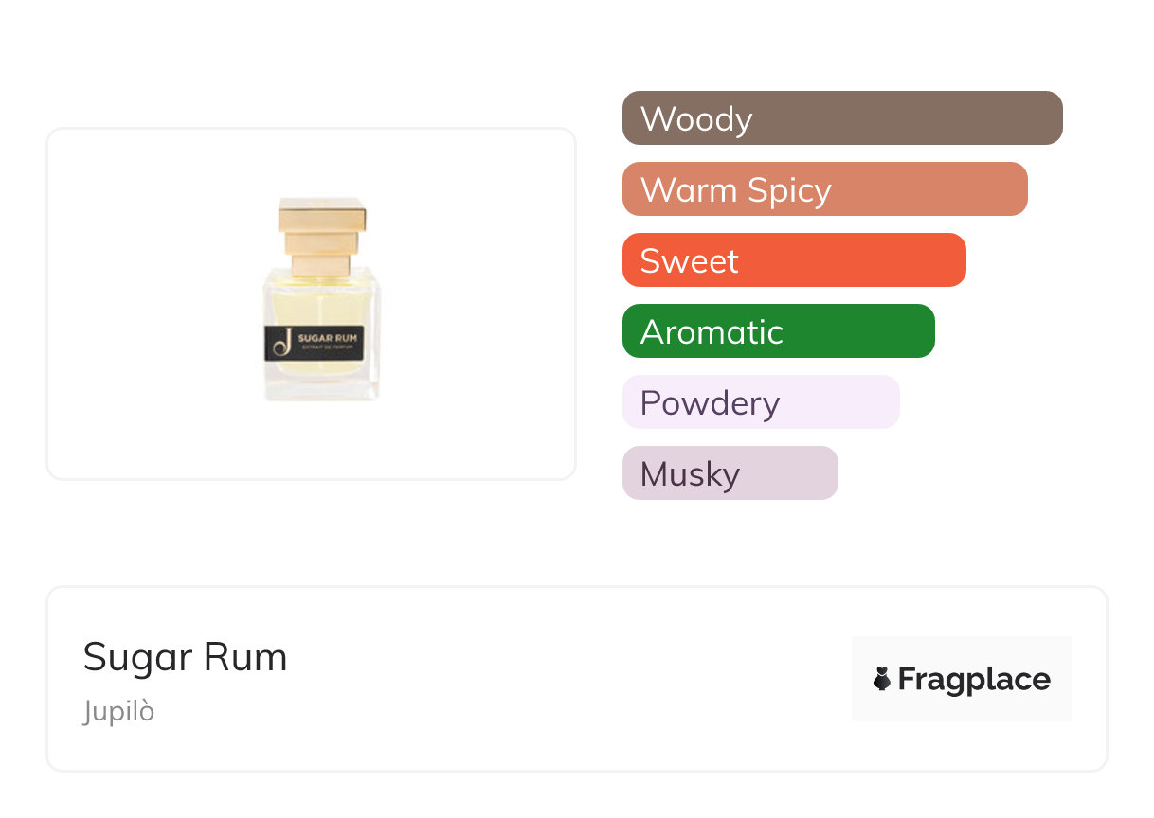Image resolution: width=1154 pixels, height=818 pixels.
Task: Open the Jupilò brand link
Action: point(118,711)
